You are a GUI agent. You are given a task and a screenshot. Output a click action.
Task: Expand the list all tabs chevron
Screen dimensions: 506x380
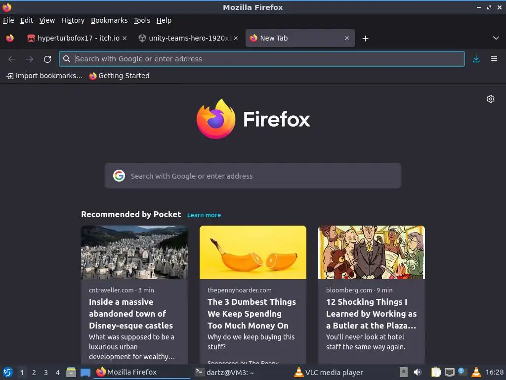pos(496,38)
